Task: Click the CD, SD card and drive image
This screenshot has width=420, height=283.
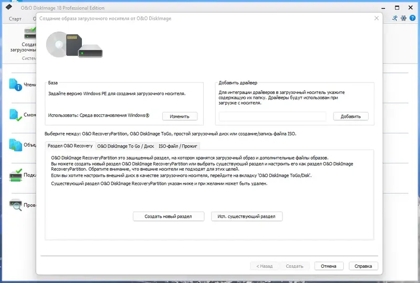Action: [74, 45]
